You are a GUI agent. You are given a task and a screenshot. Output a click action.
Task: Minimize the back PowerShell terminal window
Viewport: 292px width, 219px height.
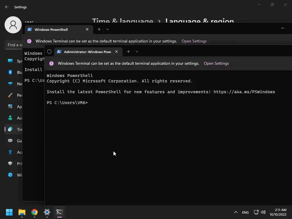[x=283, y=28]
